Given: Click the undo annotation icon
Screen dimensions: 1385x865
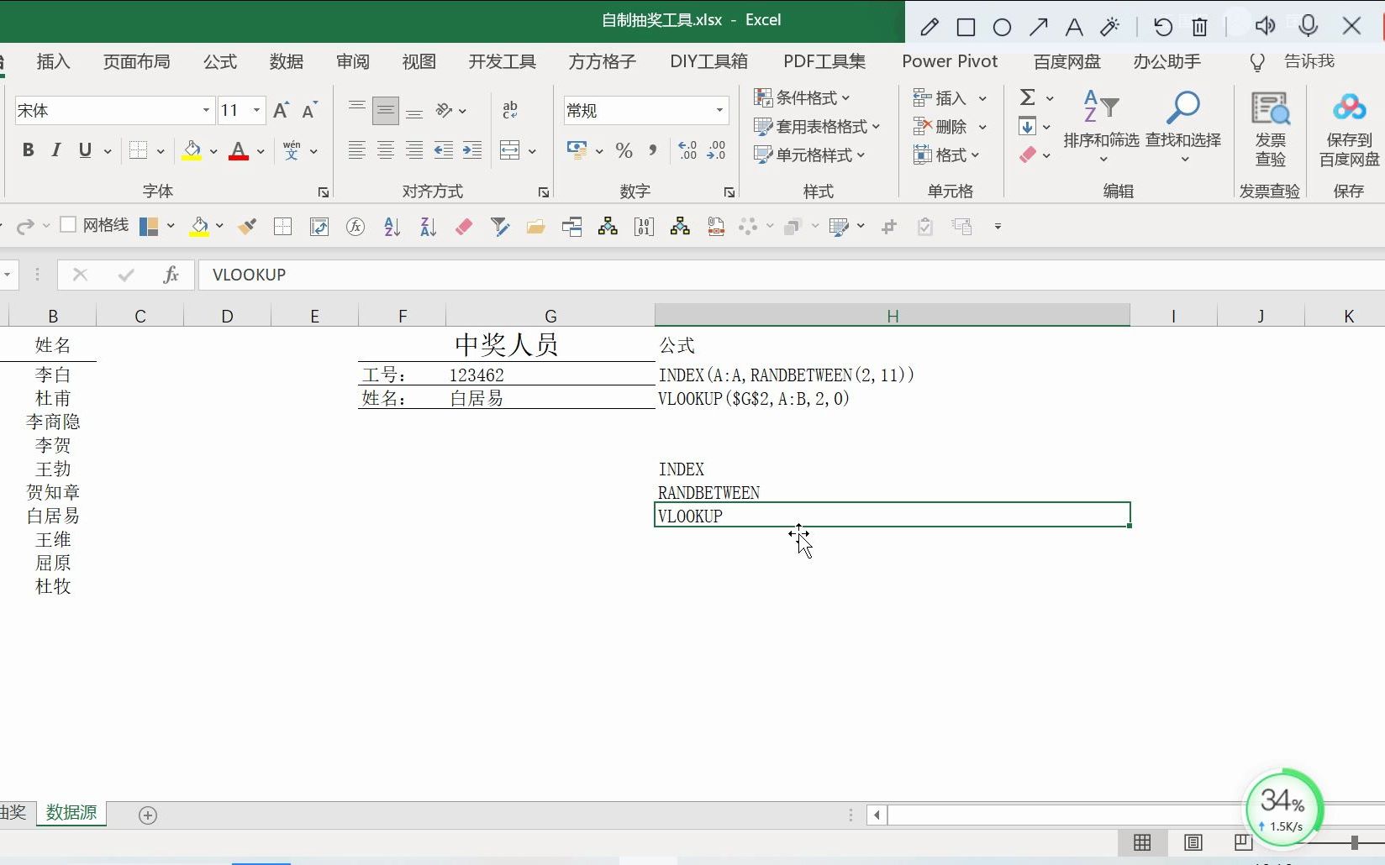Looking at the screenshot, I should (x=1163, y=27).
